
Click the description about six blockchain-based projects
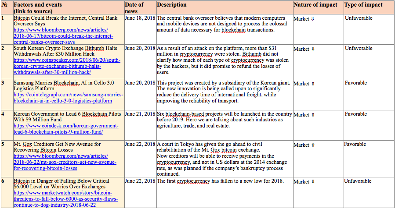[x=225, y=120]
